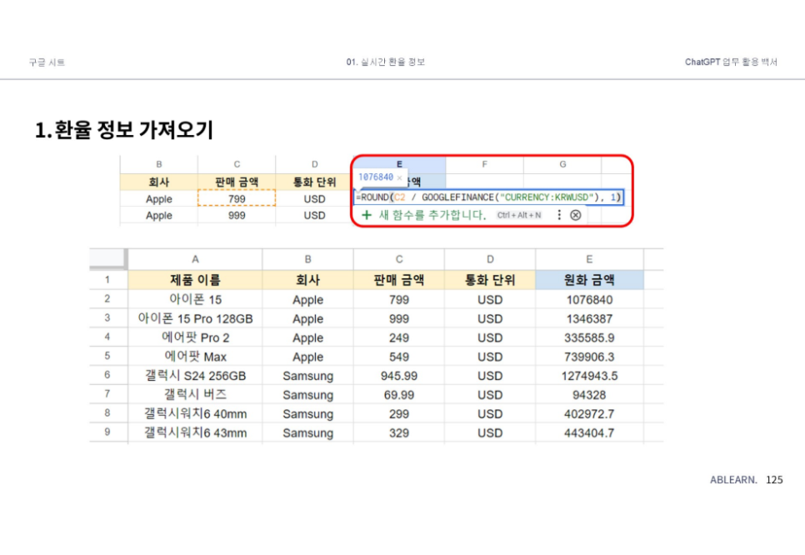Select the 갤럭시 S24 256GB cell
The width and height of the screenshot is (805, 555).
(195, 375)
